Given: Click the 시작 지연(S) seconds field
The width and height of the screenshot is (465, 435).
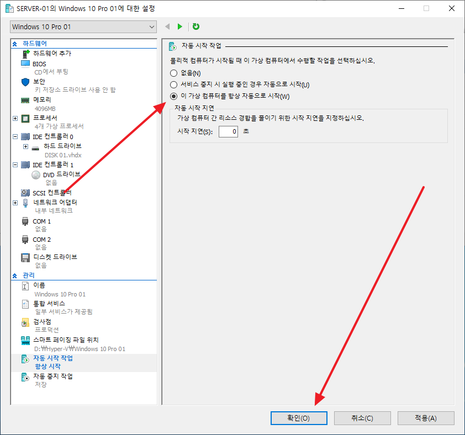Looking at the screenshot, I should coord(228,131).
